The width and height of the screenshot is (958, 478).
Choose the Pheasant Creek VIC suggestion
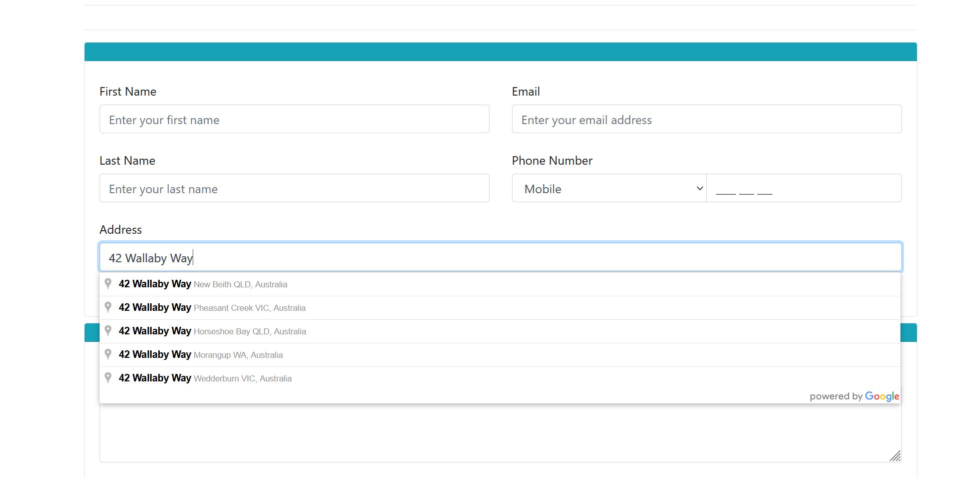(500, 308)
